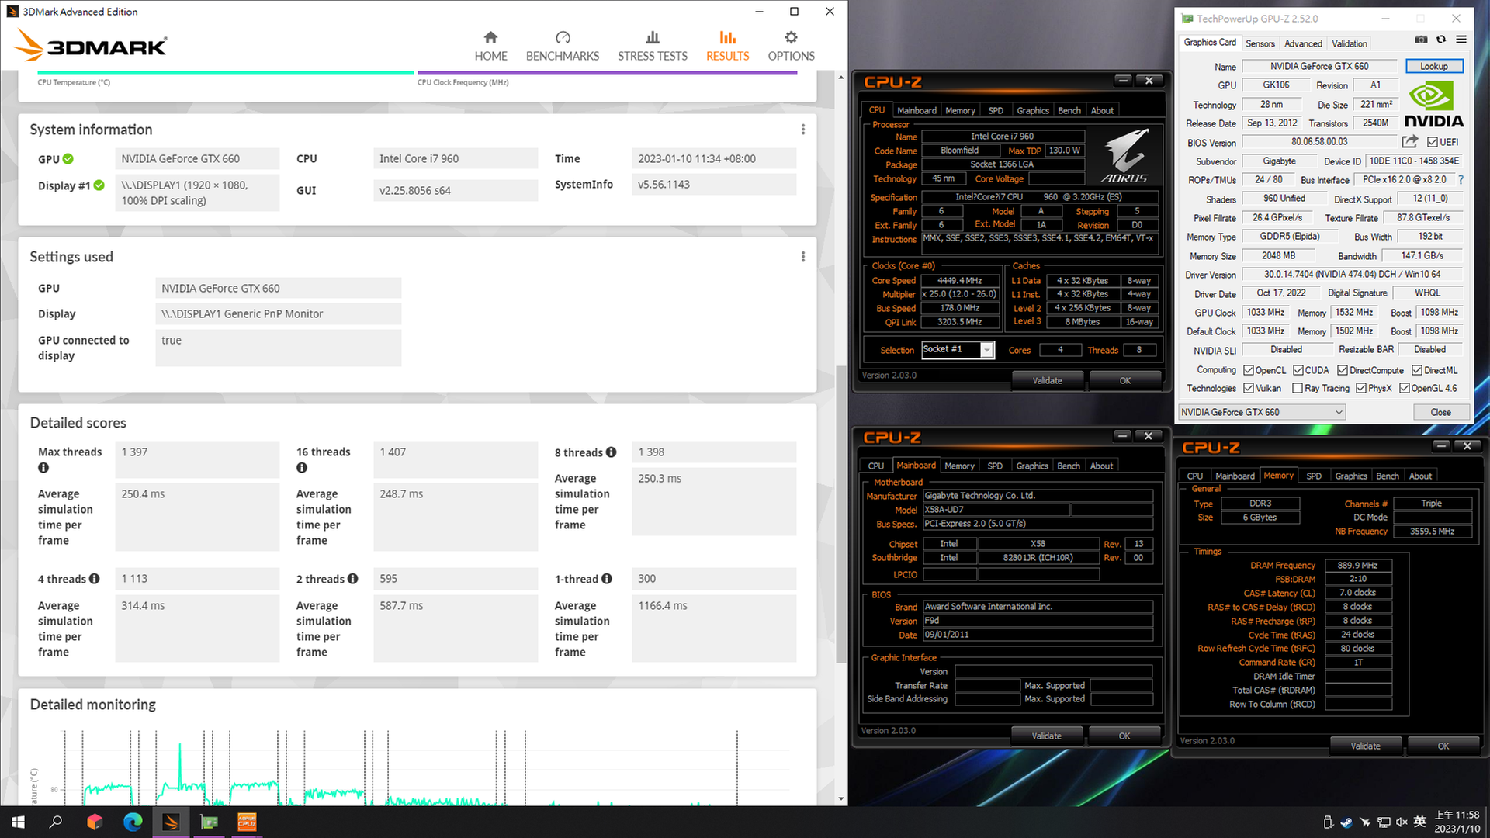Viewport: 1490px width, 838px height.
Task: Show info tooltip for 8 threads score
Action: tap(612, 452)
